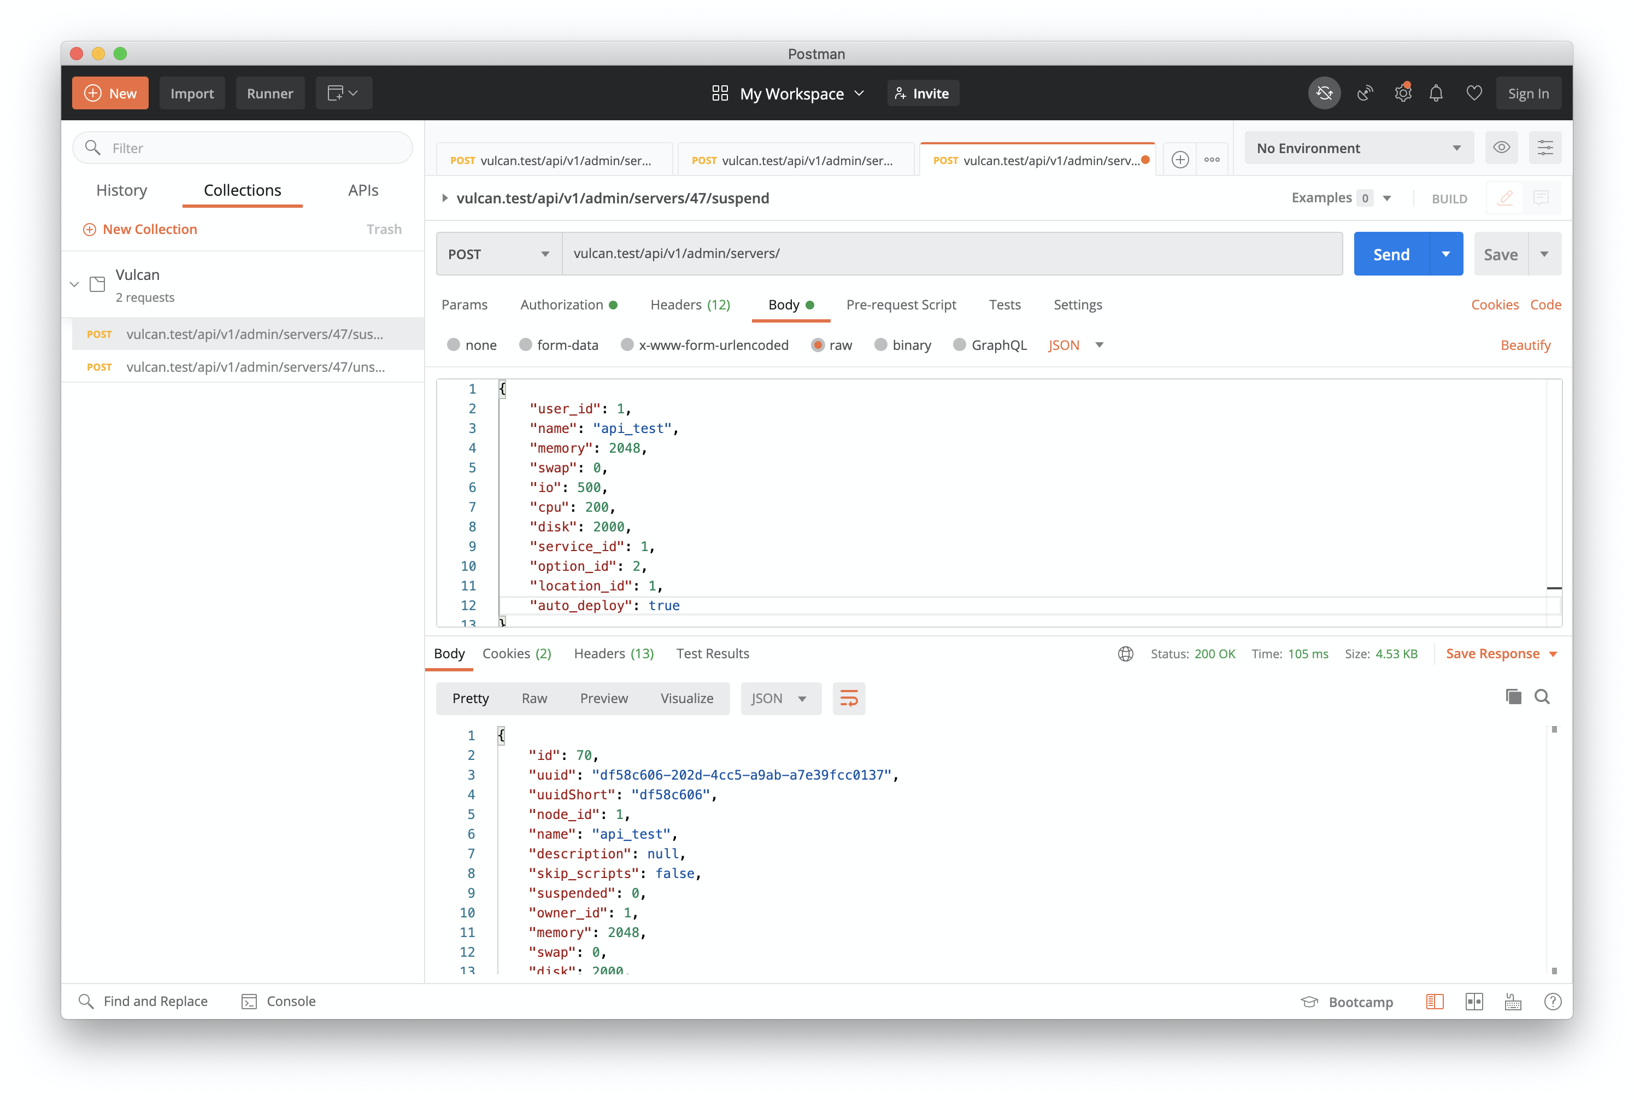This screenshot has height=1100, width=1634.
Task: Copy response using the copy icon
Action: click(x=1513, y=697)
